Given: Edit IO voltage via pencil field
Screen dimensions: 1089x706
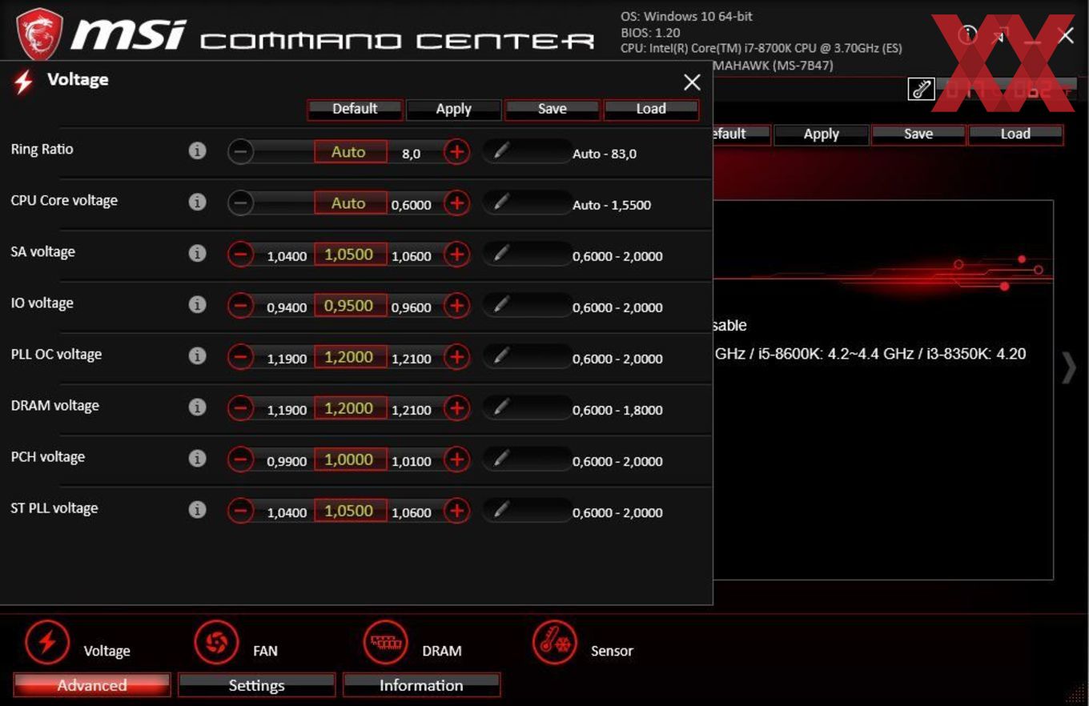Looking at the screenshot, I should point(526,305).
